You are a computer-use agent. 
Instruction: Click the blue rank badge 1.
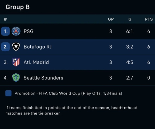pos(5,31)
